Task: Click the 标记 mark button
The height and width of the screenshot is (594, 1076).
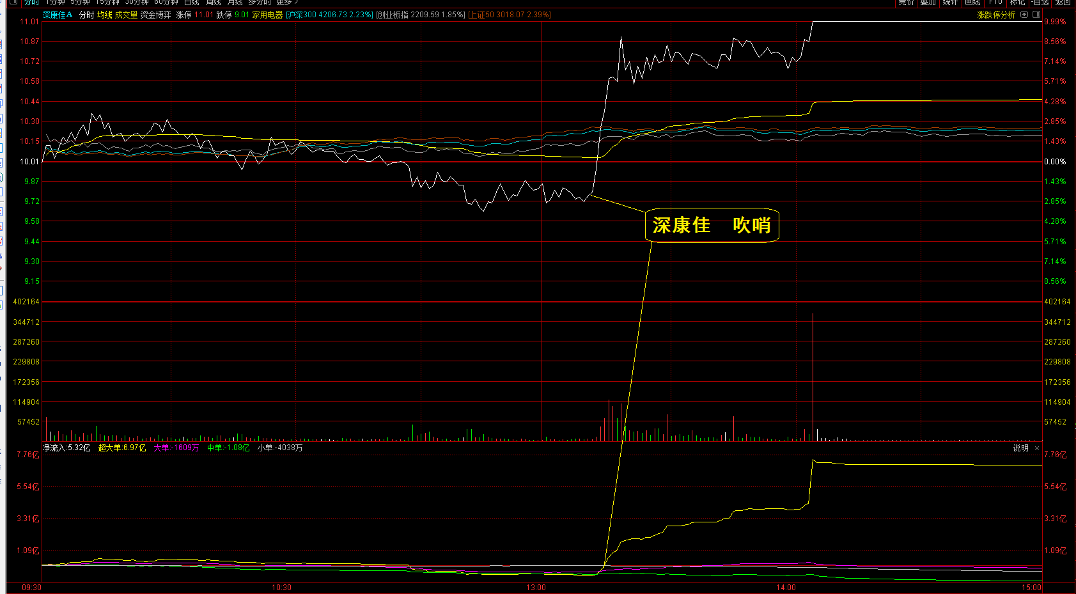Action: [1017, 3]
